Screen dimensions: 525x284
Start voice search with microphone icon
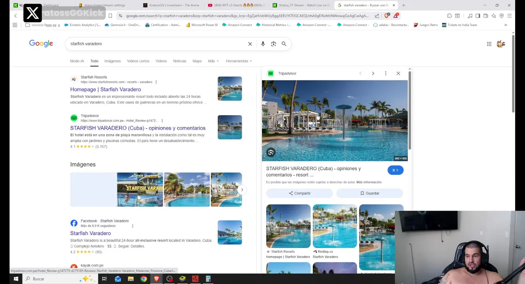(263, 44)
